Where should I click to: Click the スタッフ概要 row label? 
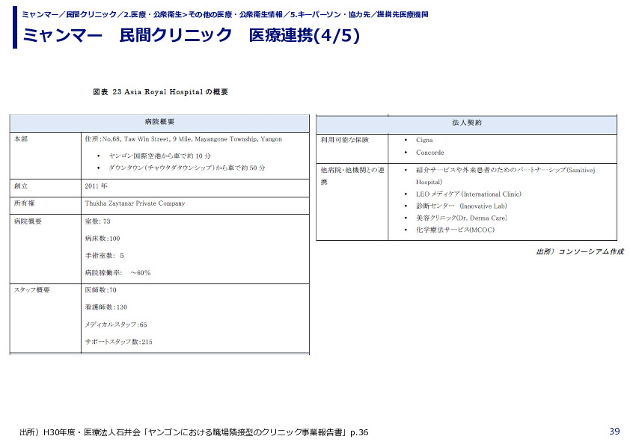coord(31,289)
